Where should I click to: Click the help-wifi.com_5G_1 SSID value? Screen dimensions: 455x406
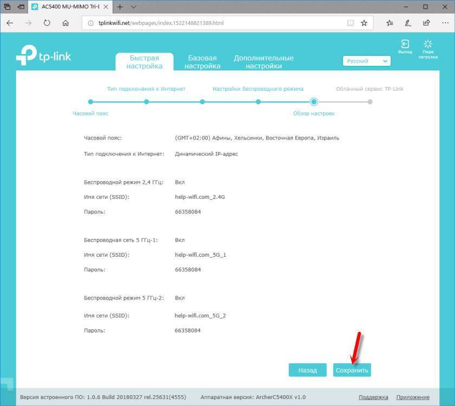tap(200, 255)
